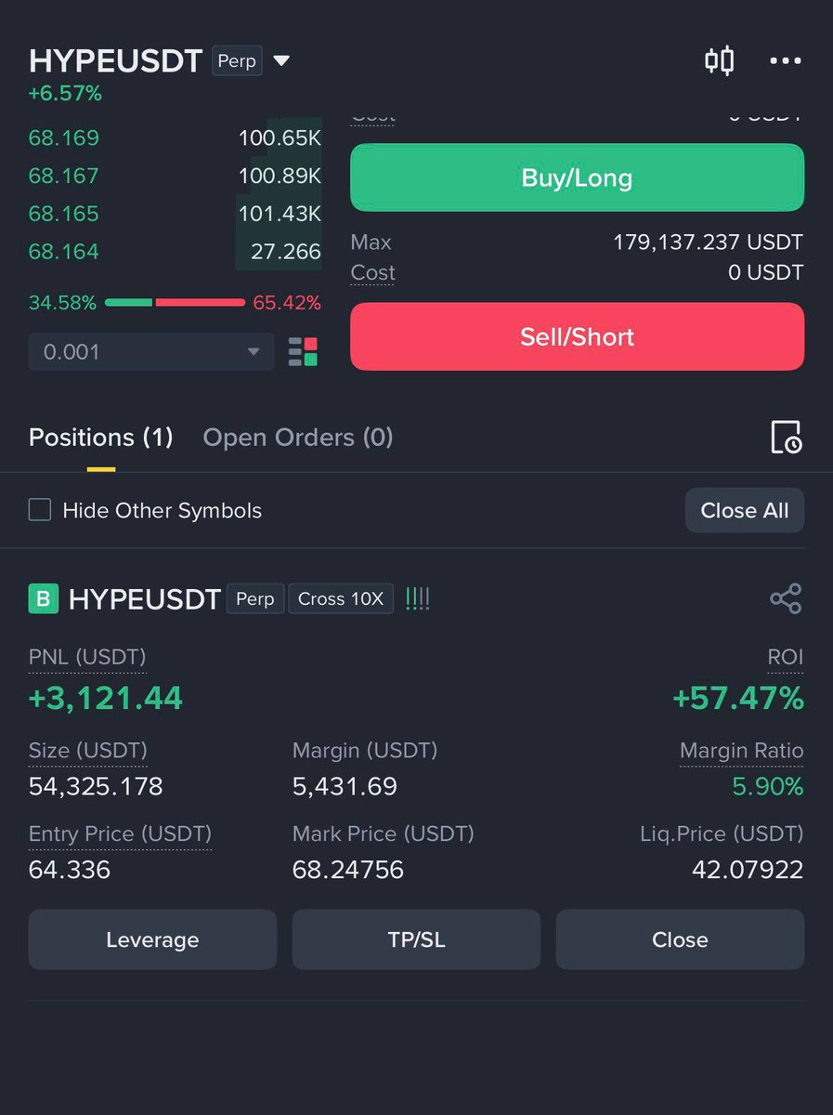The height and width of the screenshot is (1115, 833).
Task: Tap the Close All button
Action: click(745, 510)
